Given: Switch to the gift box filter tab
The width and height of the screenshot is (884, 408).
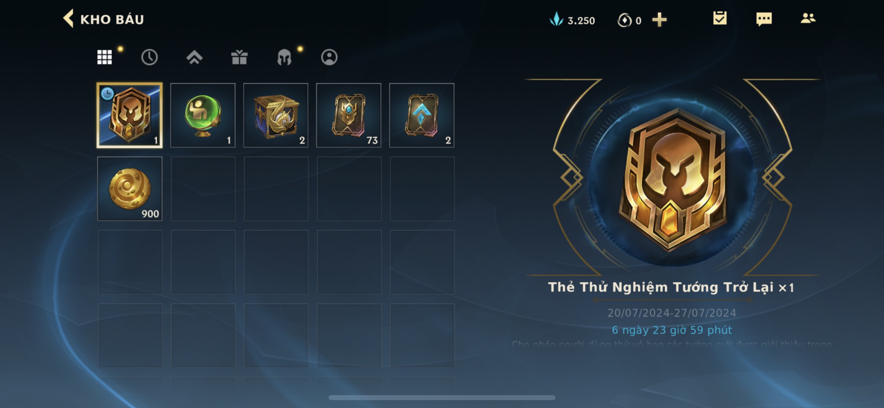Looking at the screenshot, I should click(239, 57).
